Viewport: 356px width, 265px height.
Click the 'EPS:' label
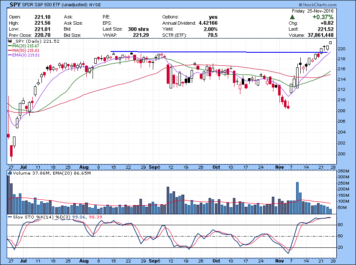click(107, 23)
